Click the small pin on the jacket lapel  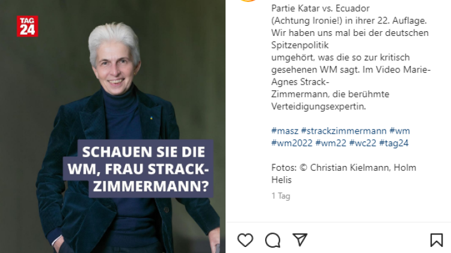pyautogui.click(x=152, y=118)
